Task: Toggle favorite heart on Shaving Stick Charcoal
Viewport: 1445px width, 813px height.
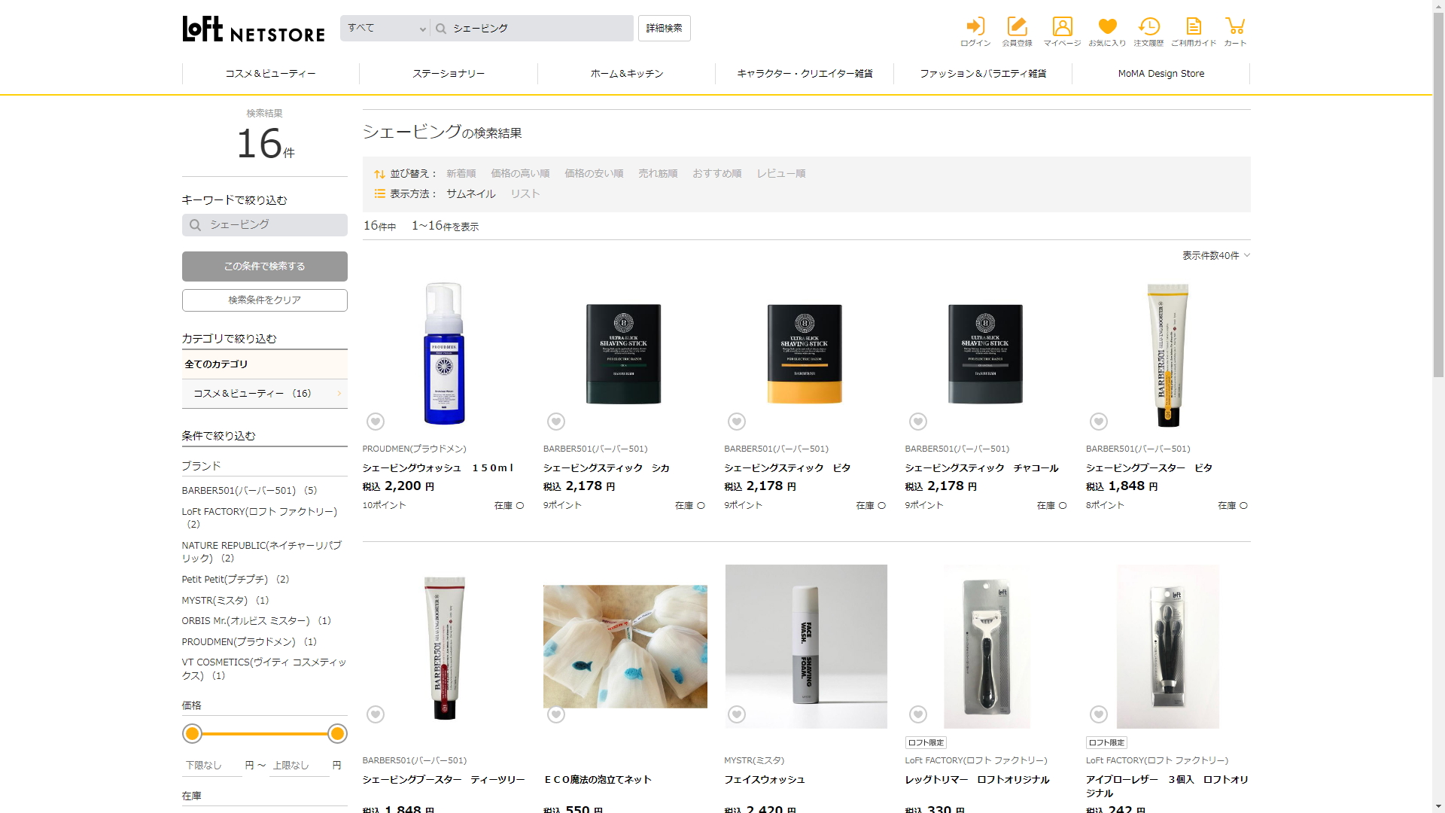Action: [918, 422]
